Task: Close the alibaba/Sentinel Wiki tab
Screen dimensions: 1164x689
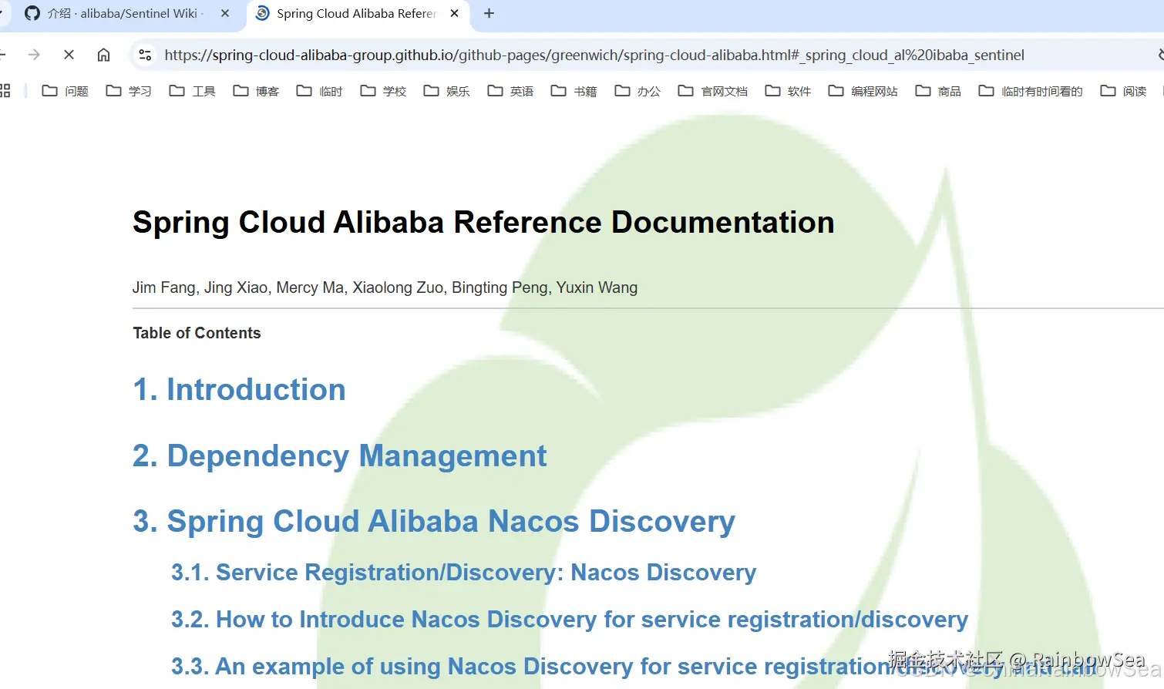Action: pyautogui.click(x=225, y=13)
